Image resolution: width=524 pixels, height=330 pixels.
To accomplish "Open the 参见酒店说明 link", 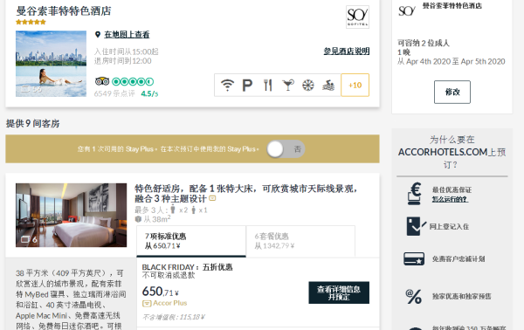I will (347, 52).
